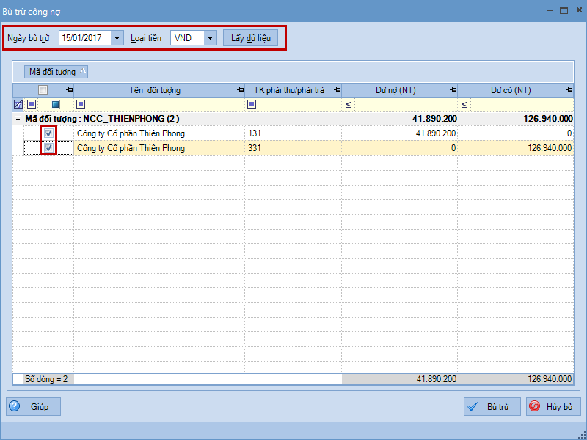Viewport: 587px width, 440px height.
Task: Pin the TK phải thu/phải trả column
Action: coord(337,90)
